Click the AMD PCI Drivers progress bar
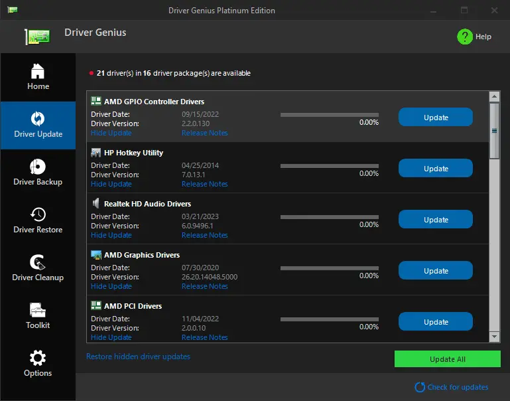510x401 pixels. click(330, 319)
